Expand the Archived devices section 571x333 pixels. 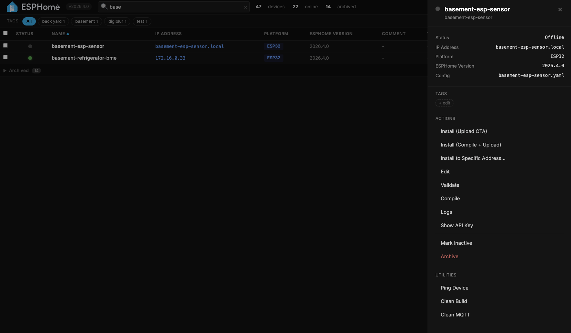tap(22, 71)
